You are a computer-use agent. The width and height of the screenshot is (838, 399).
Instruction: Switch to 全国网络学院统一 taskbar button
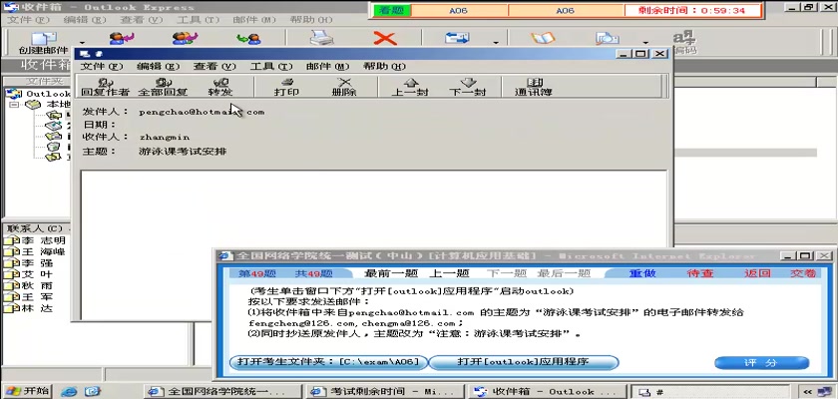[223, 392]
